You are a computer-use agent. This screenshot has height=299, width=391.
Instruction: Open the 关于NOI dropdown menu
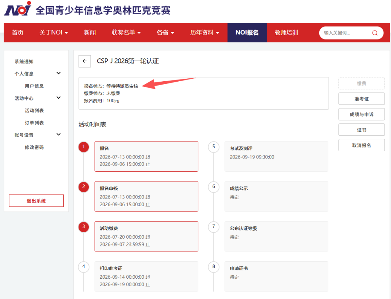tap(54, 33)
